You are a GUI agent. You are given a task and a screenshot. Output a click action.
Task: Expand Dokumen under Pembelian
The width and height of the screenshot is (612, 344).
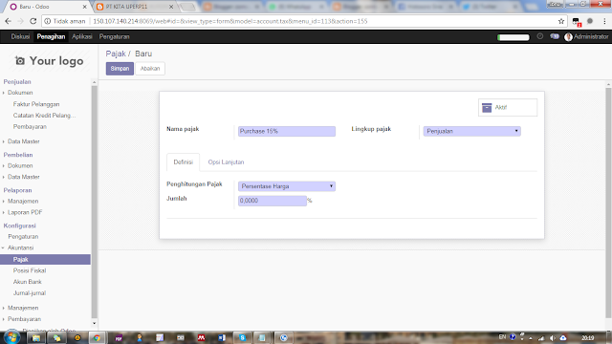[20, 165]
